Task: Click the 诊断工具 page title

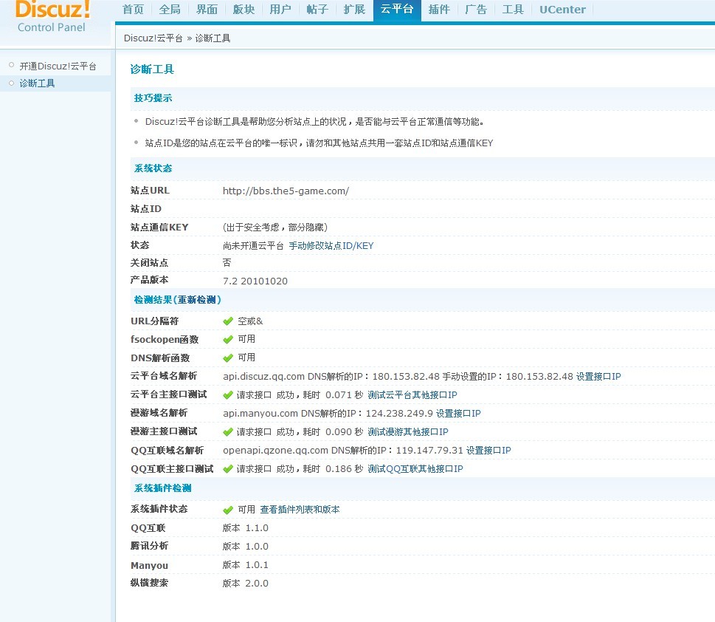Action: (152, 69)
